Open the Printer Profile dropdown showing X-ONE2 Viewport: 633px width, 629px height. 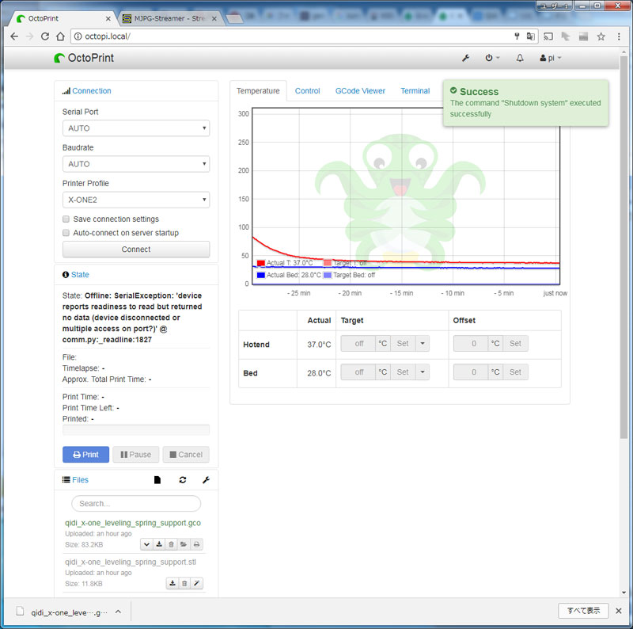tap(136, 200)
